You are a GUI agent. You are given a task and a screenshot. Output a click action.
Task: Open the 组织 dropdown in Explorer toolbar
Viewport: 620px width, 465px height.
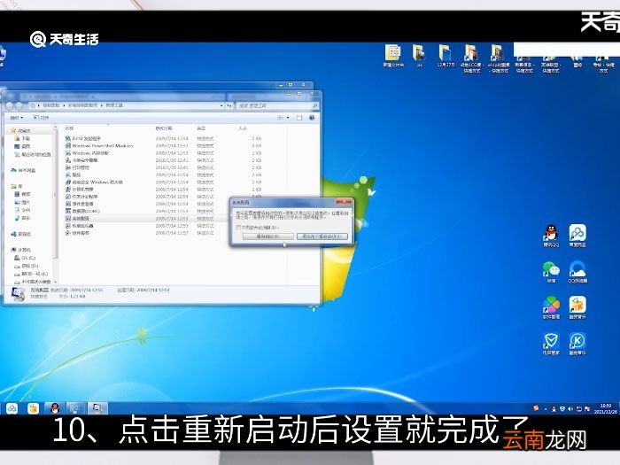pyautogui.click(x=17, y=118)
